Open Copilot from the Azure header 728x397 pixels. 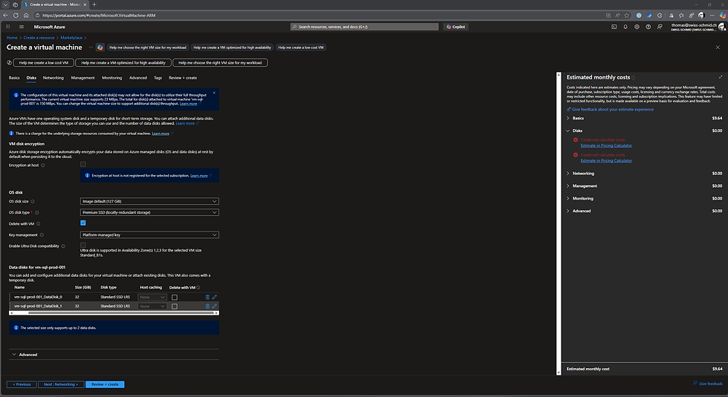click(x=456, y=27)
